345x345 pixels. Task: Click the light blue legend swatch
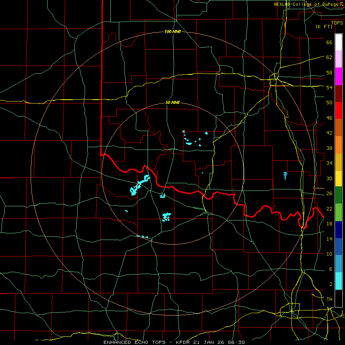tap(338, 263)
